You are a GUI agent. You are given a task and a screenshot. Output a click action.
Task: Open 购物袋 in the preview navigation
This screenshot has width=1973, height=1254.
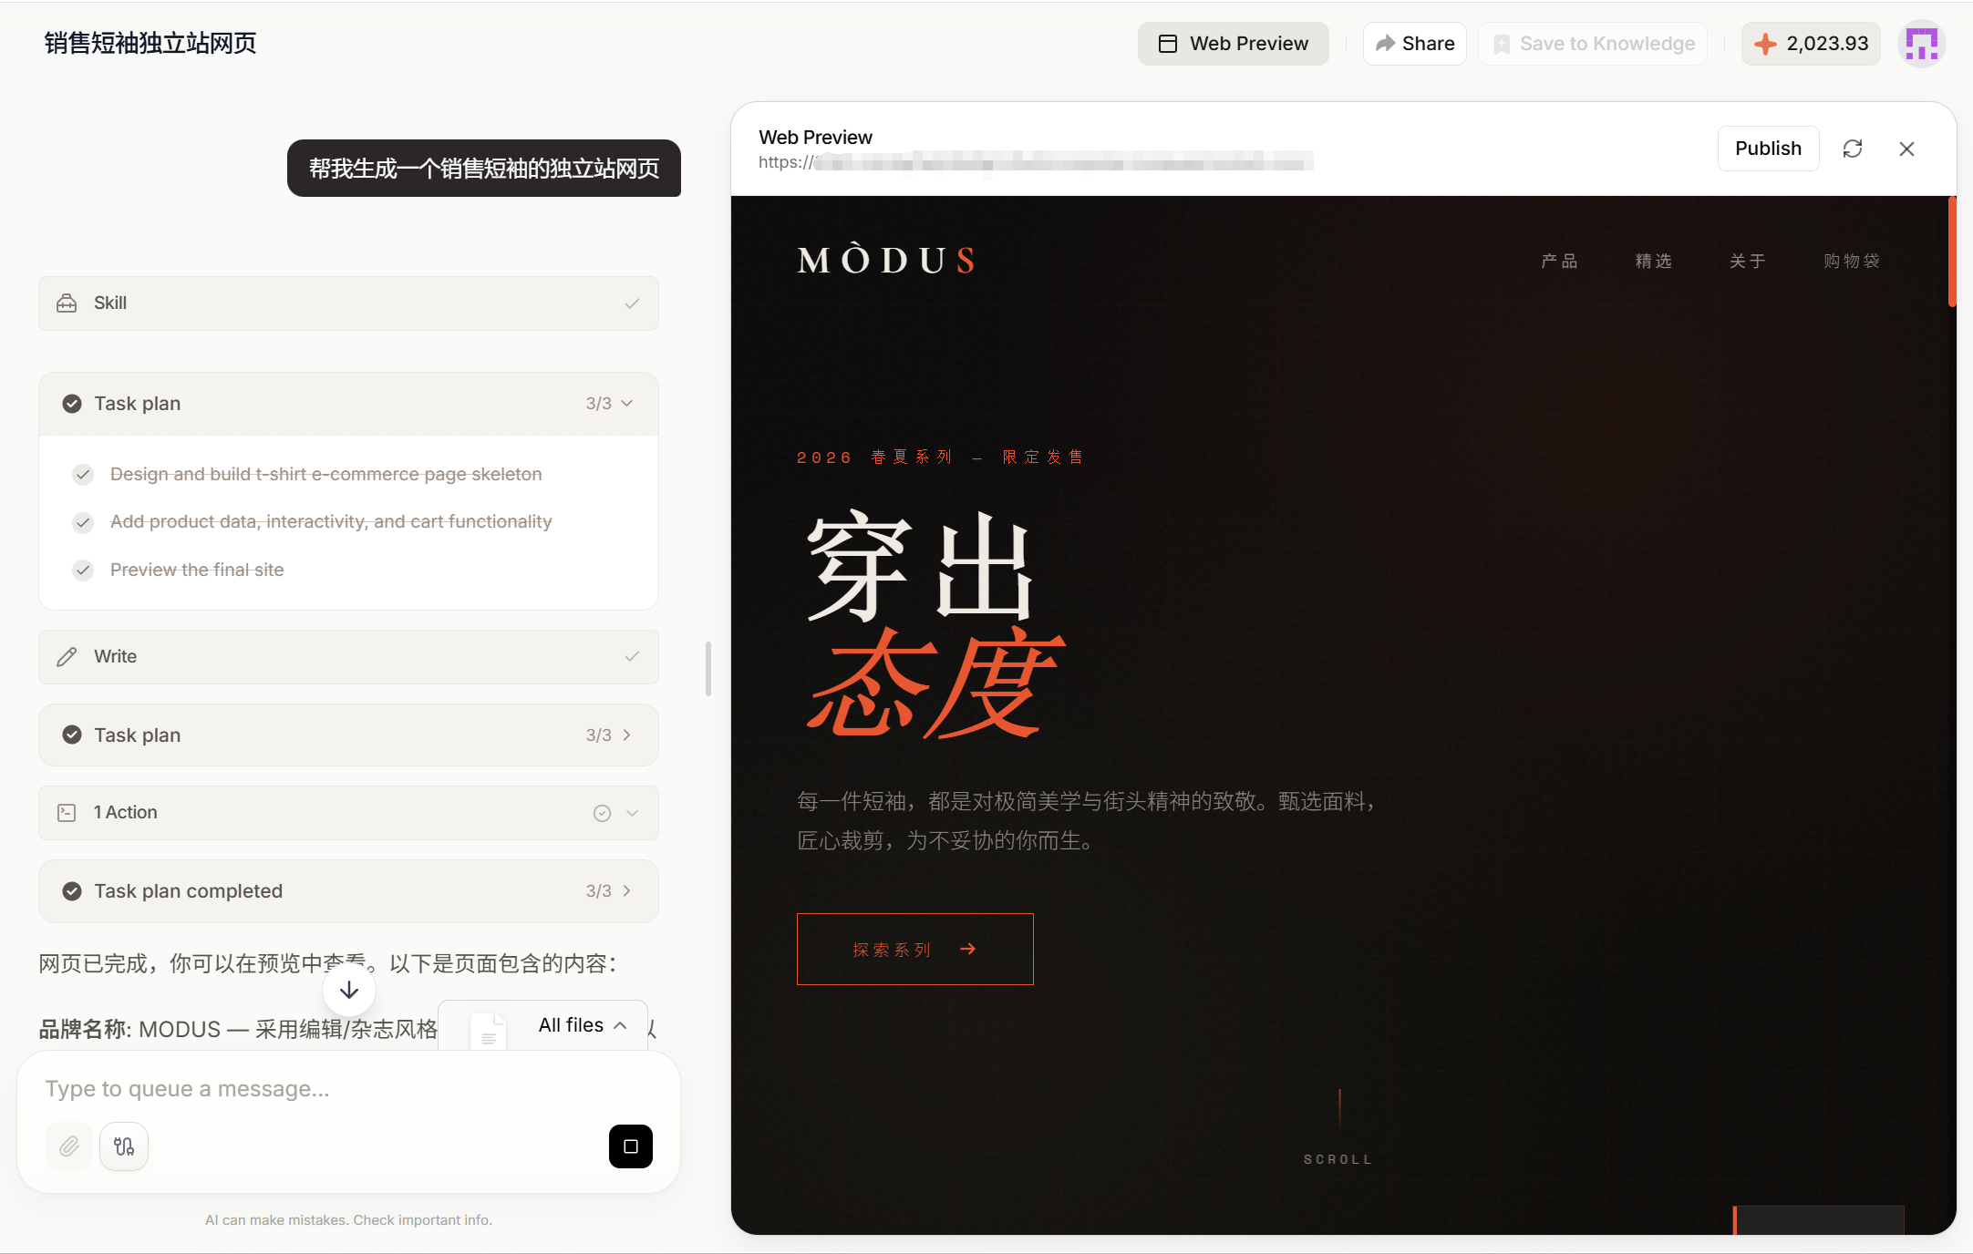point(1851,261)
